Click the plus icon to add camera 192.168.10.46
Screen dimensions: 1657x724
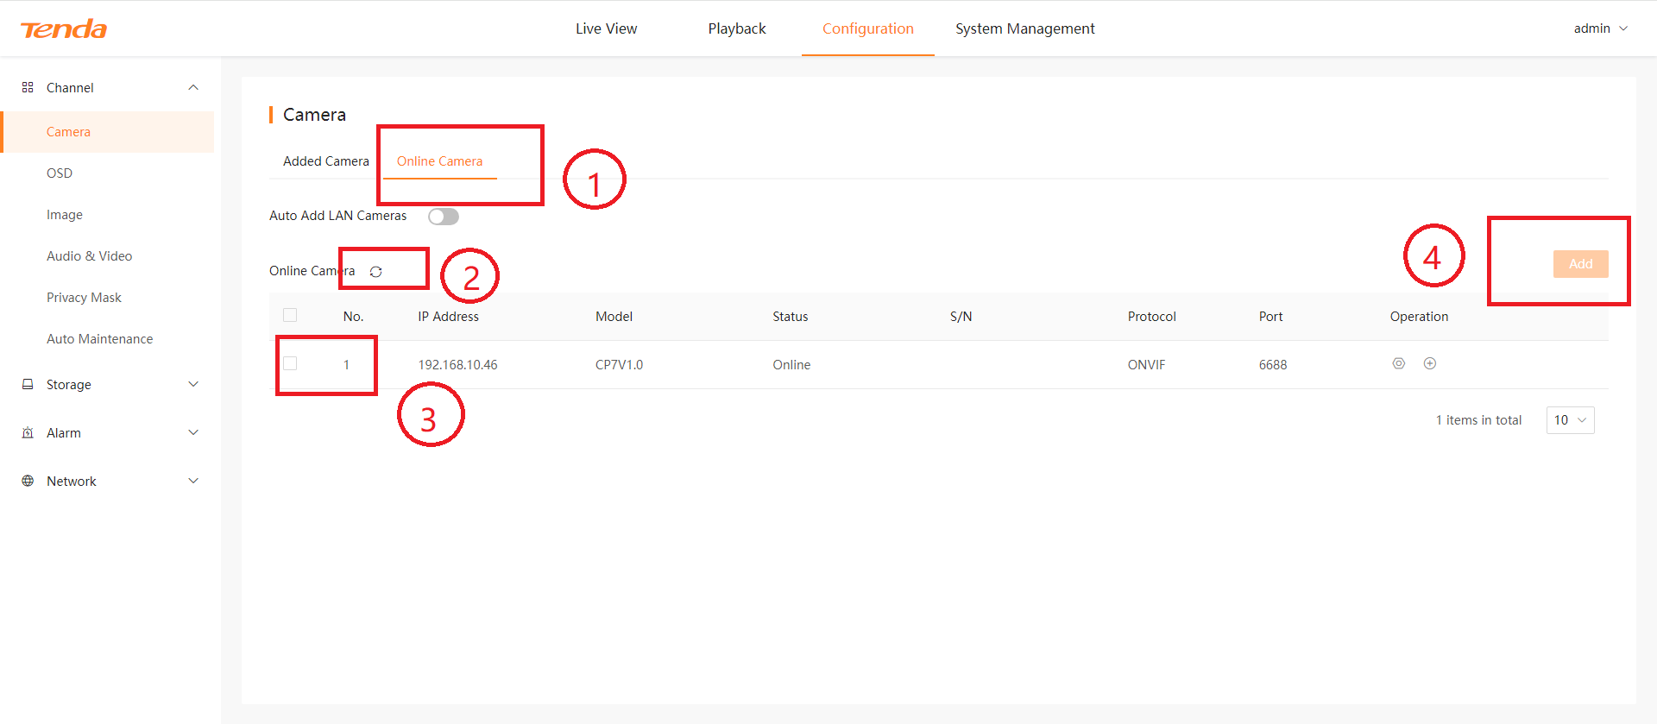pos(1429,364)
